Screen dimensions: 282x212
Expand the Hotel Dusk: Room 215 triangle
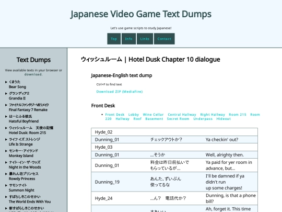[6, 128]
